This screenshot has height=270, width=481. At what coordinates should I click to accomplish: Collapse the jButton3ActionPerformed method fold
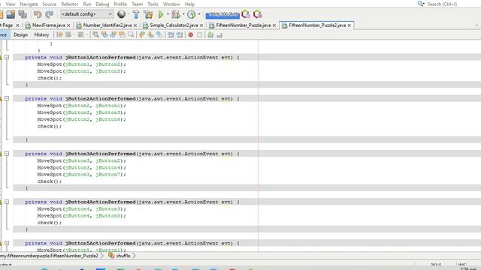pos(7,154)
